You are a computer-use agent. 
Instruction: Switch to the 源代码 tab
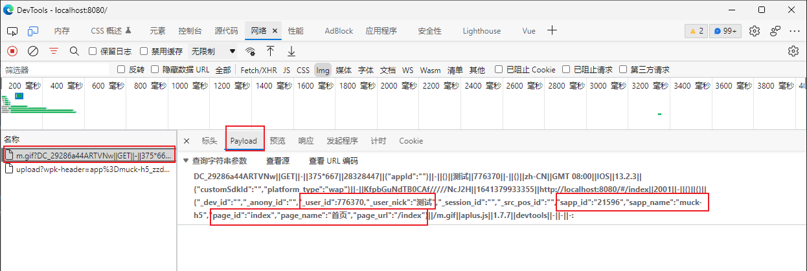point(226,31)
